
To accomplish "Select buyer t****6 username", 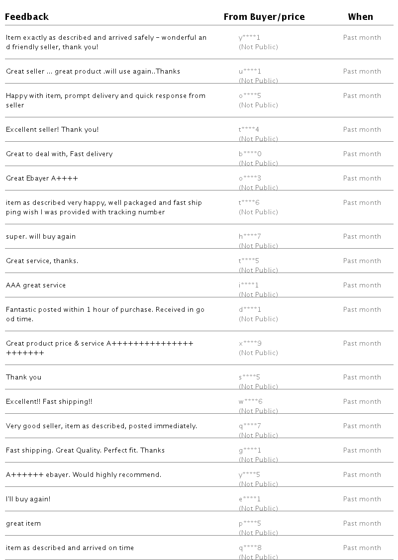I will point(249,203).
